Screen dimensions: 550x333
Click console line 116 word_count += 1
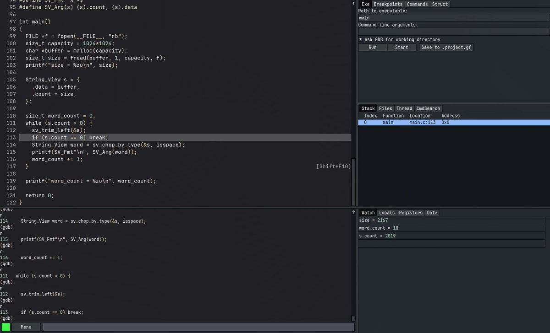coord(41,258)
